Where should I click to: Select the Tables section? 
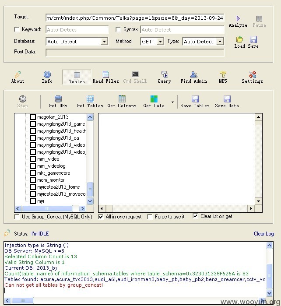pos(77,77)
